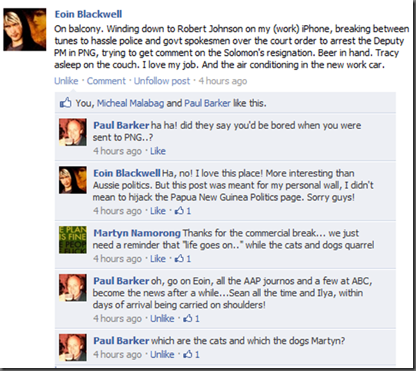
Task: Click the Comment link under the post
Action: [106, 81]
